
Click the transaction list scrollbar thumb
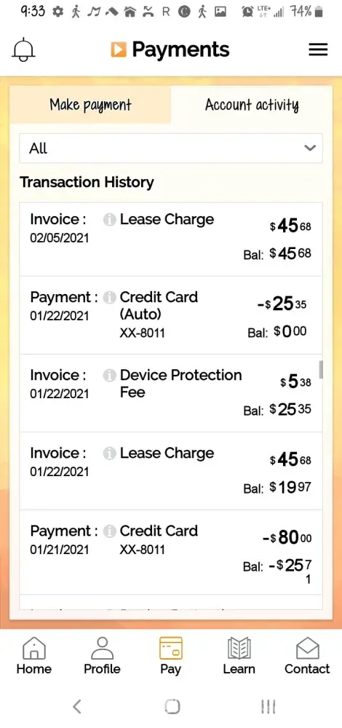[320, 369]
